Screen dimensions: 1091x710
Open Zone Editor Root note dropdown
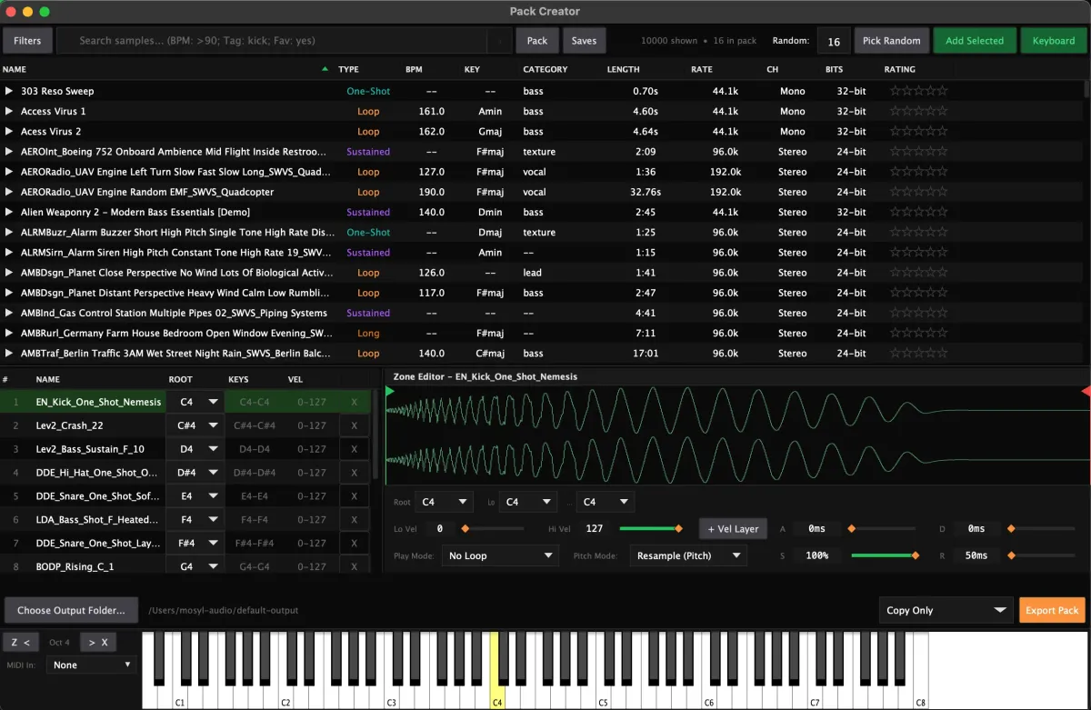[445, 502]
